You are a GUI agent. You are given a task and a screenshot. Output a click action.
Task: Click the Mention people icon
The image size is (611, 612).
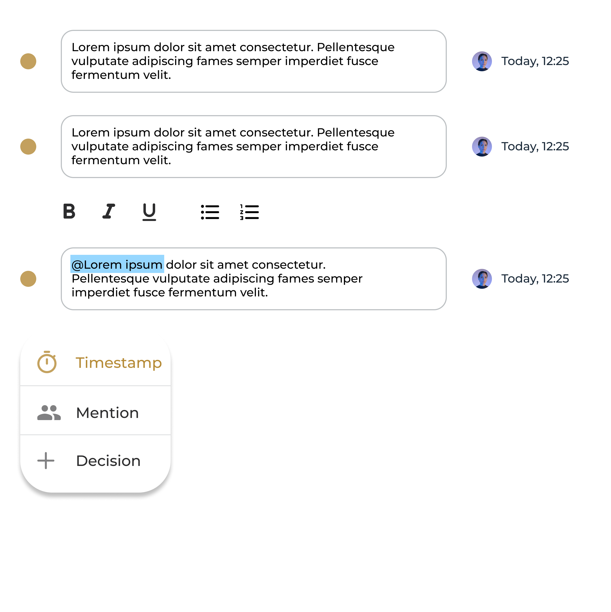pyautogui.click(x=49, y=413)
